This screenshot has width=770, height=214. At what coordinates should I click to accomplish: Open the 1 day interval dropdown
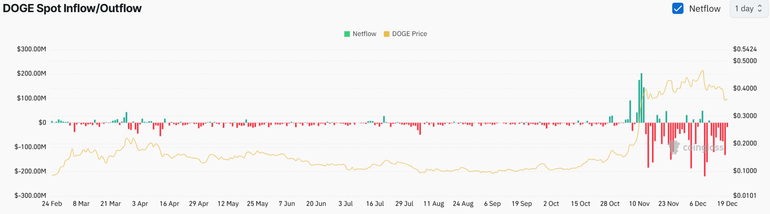point(748,9)
